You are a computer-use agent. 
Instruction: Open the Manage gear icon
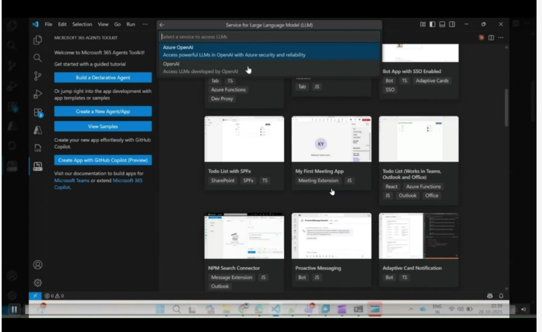tap(38, 283)
